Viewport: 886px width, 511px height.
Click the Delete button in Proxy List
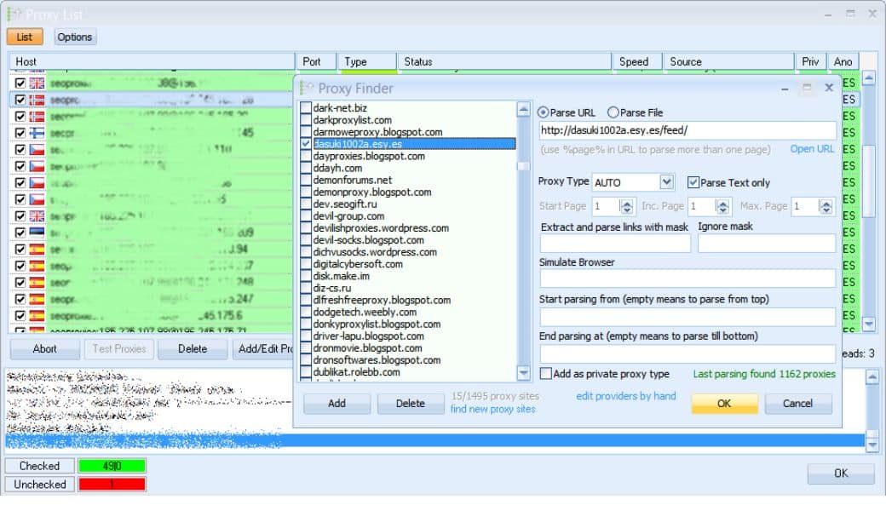[193, 349]
